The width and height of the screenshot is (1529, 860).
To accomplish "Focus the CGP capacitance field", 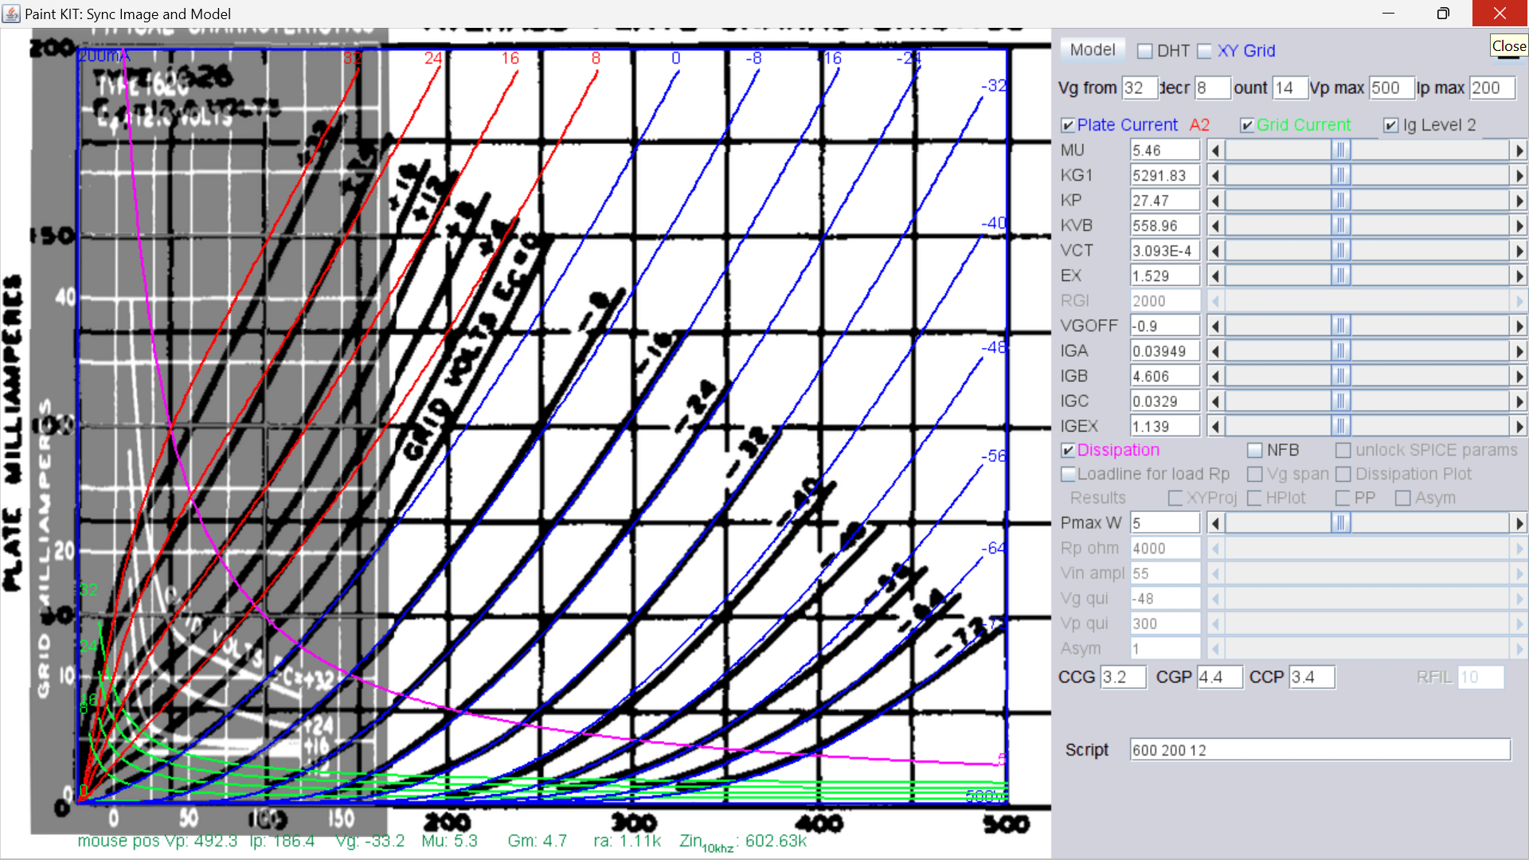I will [1220, 678].
